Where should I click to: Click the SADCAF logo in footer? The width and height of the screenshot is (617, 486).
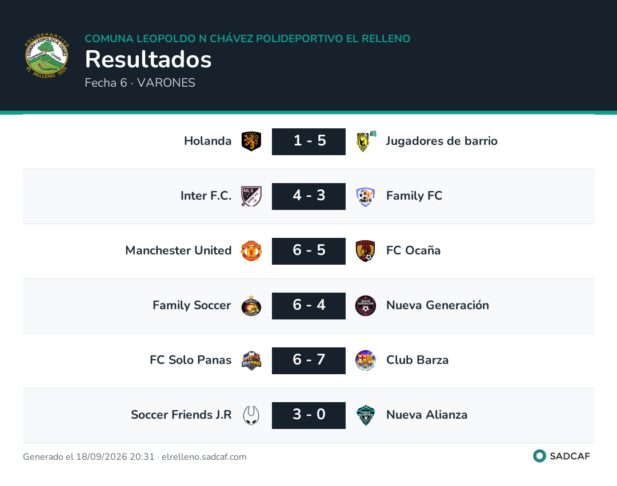pyautogui.click(x=562, y=456)
